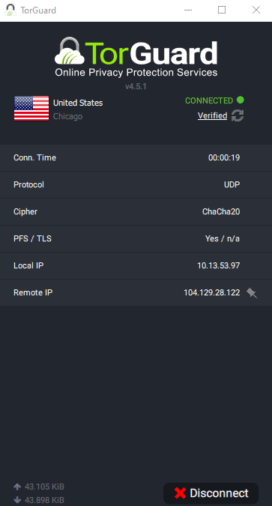Image resolution: width=272 pixels, height=506 pixels.
Task: Minimize the TorGuard window
Action: [188, 10]
